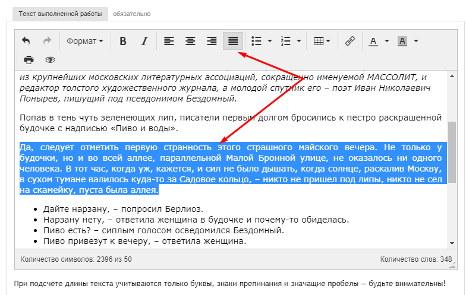The height and width of the screenshot is (295, 466).
Task: Print the document
Action: click(29, 60)
